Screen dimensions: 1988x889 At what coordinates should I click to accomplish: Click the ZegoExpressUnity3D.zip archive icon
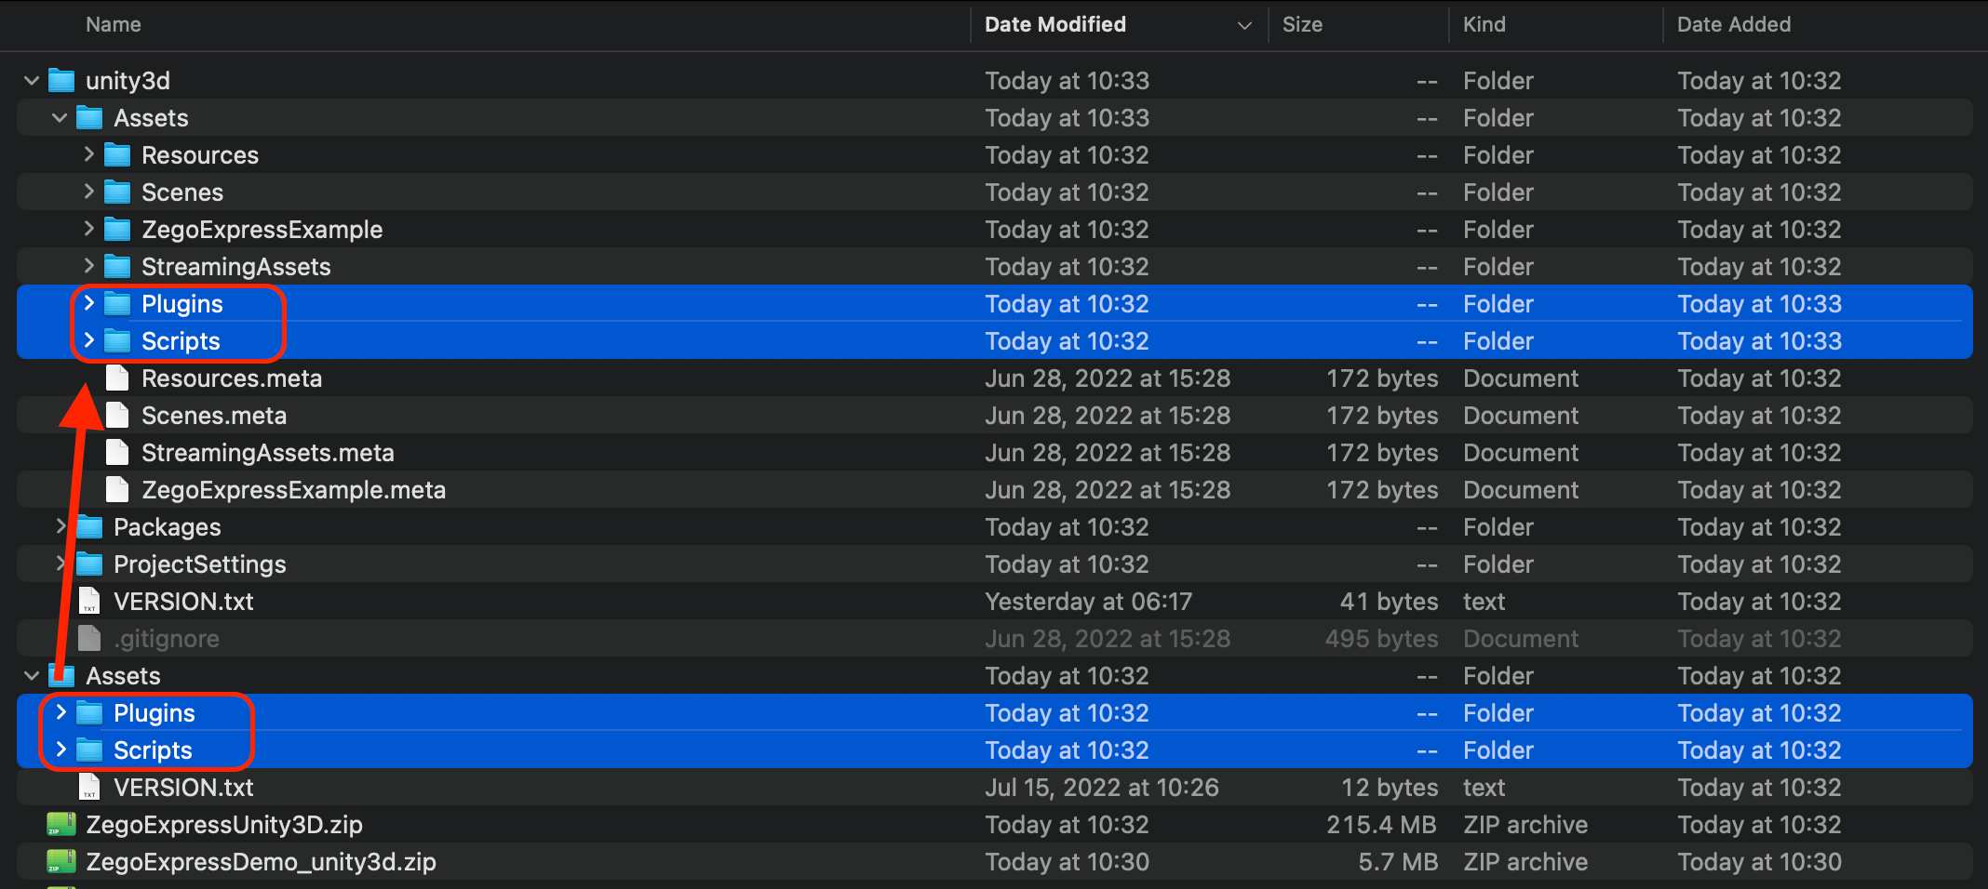(61, 825)
